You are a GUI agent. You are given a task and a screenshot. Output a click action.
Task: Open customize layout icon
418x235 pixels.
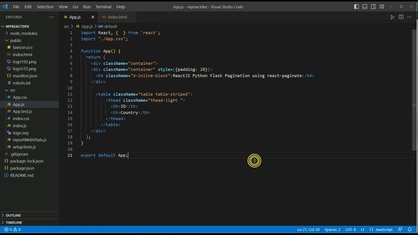pyautogui.click(x=382, y=7)
